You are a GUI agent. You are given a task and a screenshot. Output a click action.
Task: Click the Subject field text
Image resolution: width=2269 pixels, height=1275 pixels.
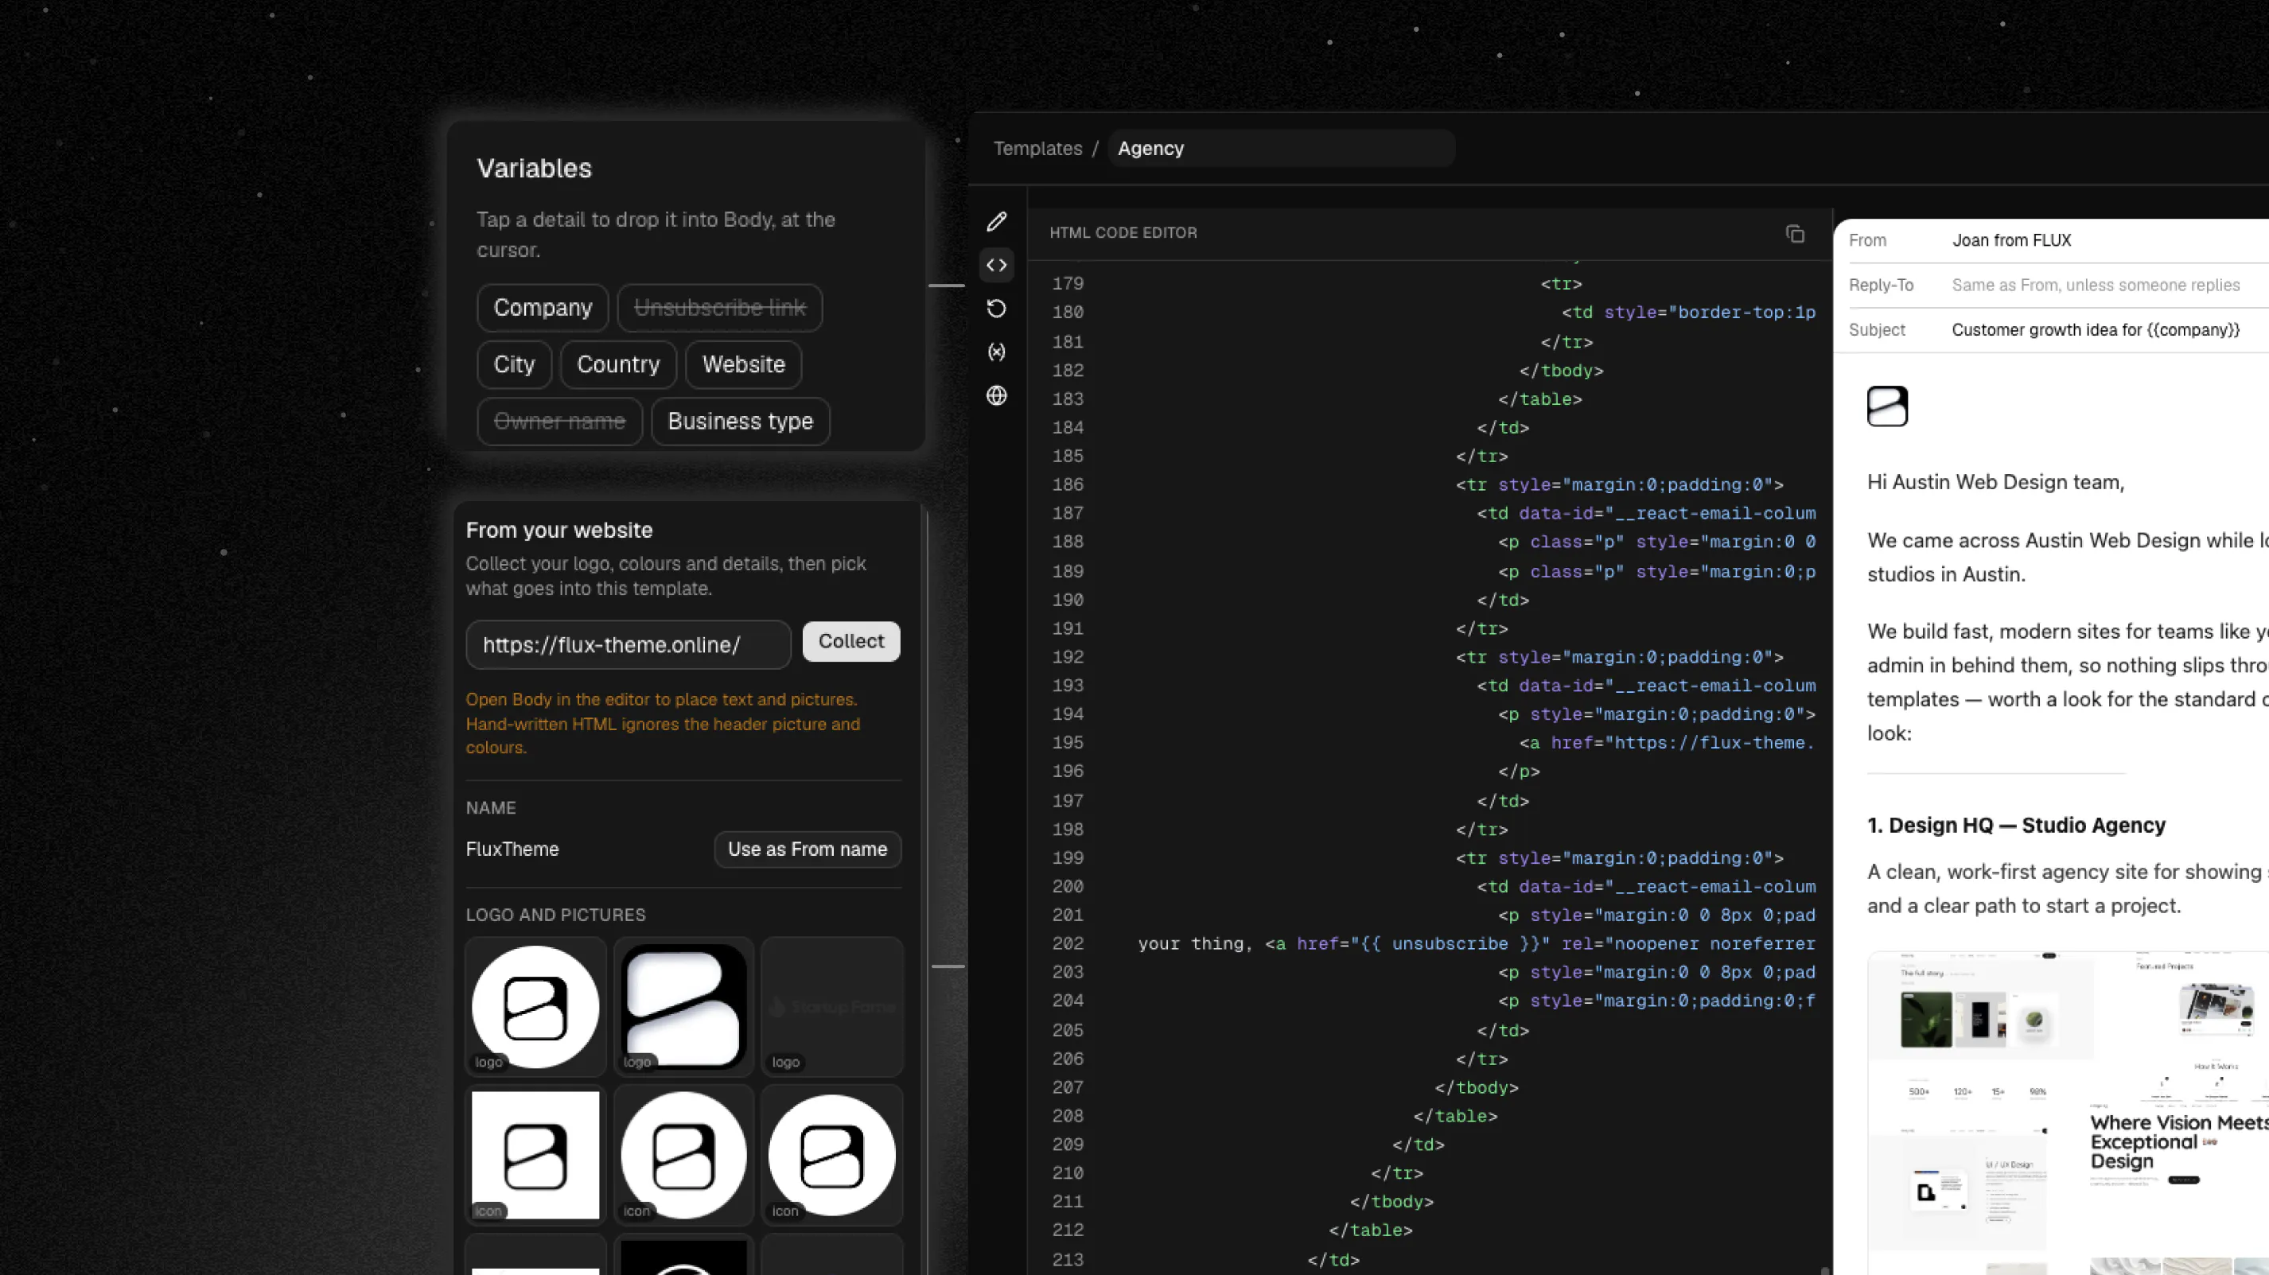[x=2096, y=330]
